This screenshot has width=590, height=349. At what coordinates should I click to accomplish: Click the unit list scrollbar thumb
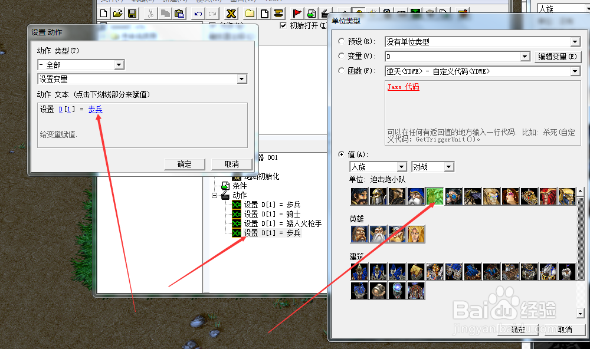[580, 238]
